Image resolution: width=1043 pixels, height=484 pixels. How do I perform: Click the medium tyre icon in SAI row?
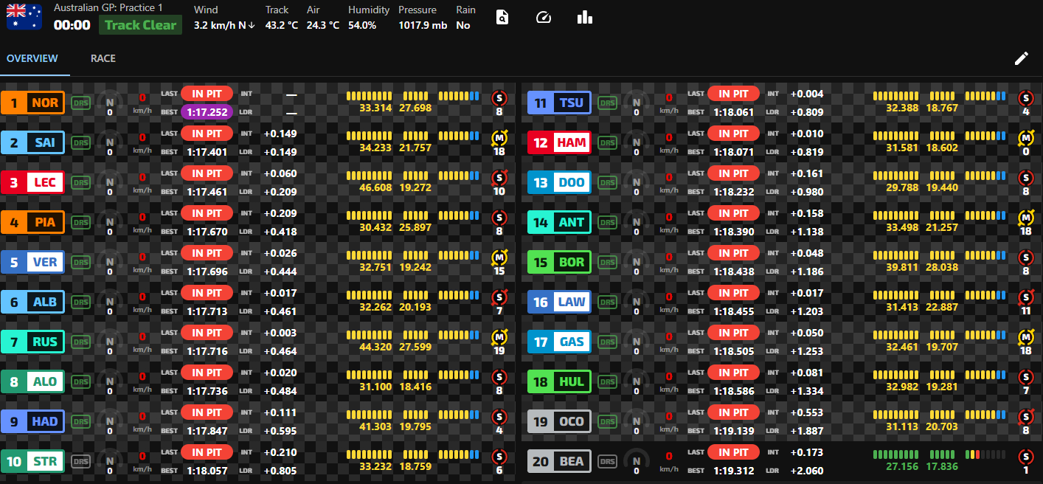pos(499,137)
